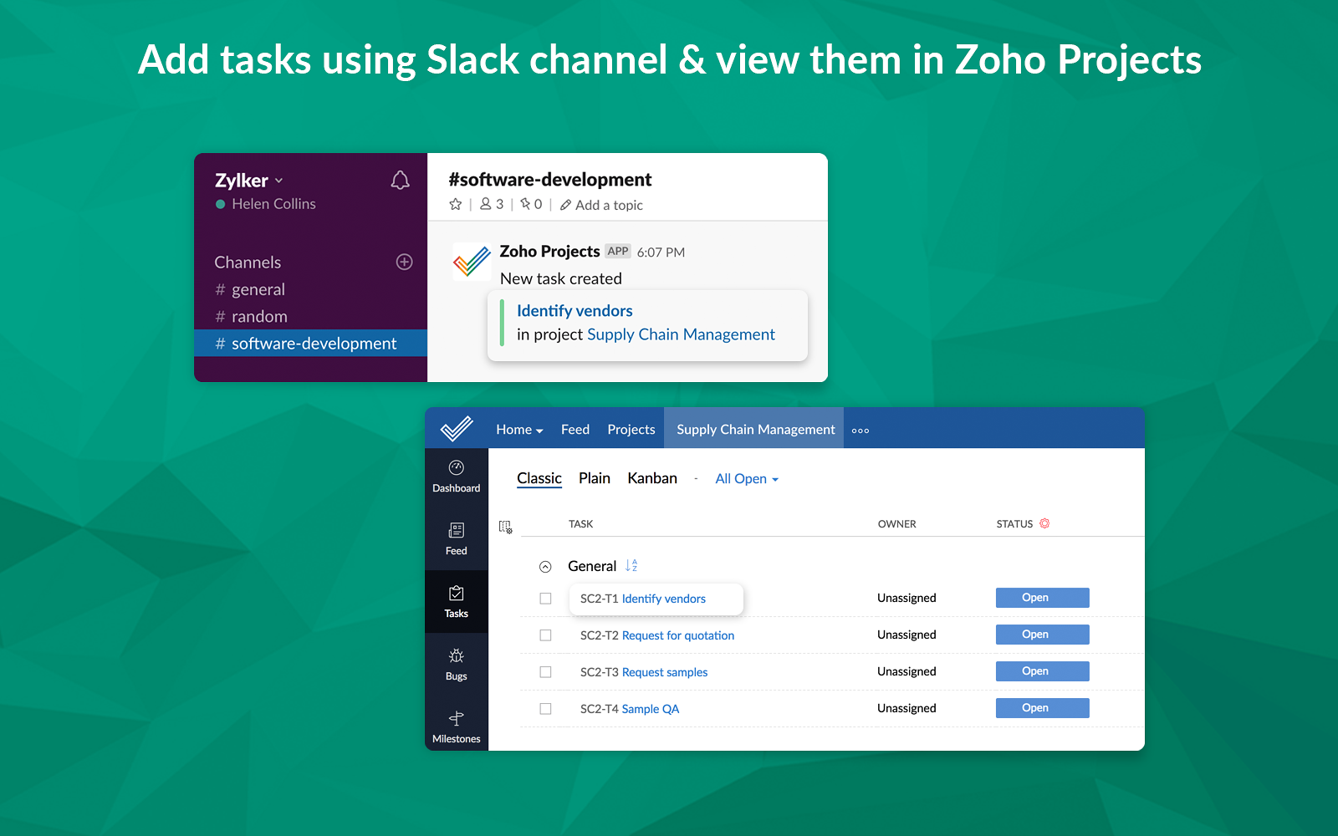Click the Add a topic pencil icon

point(566,205)
